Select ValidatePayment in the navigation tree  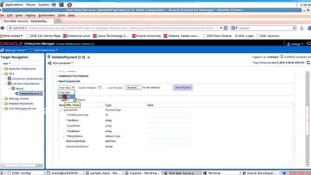tap(31, 93)
